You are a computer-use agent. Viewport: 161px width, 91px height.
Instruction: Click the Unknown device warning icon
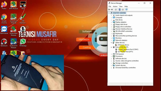point(116,45)
